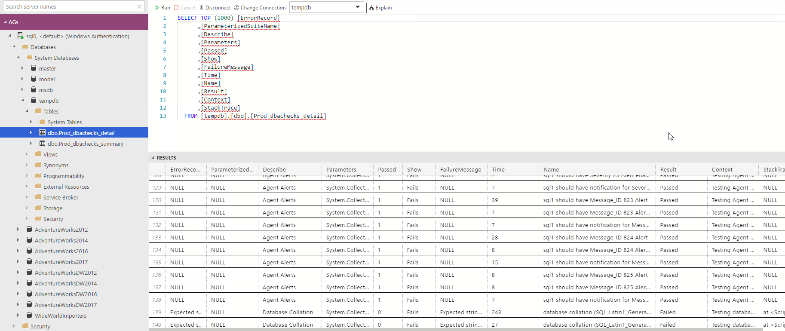This screenshot has width=785, height=331.
Task: Click the dbo.Prod_dbachecks_detail table icon
Action: tap(42, 133)
